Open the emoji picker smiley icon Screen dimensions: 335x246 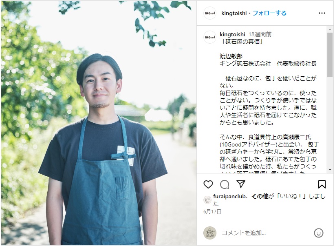coord(319,233)
